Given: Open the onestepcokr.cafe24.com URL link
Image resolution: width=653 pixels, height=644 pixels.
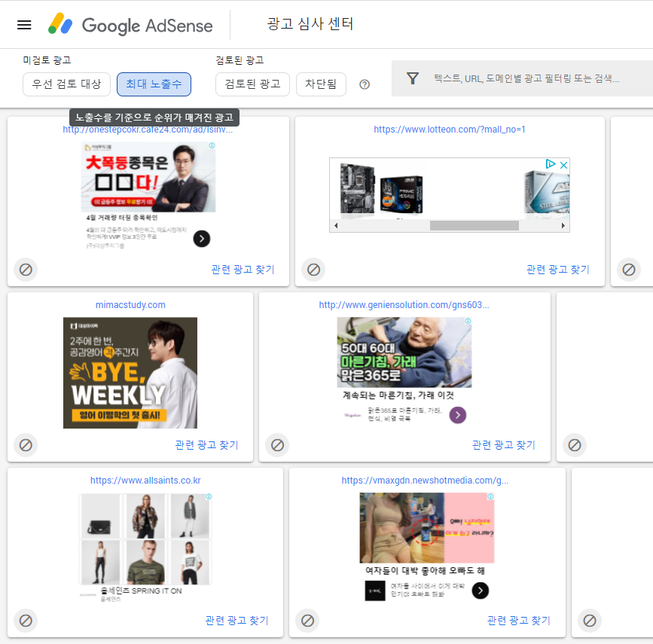Looking at the screenshot, I should click(x=148, y=130).
